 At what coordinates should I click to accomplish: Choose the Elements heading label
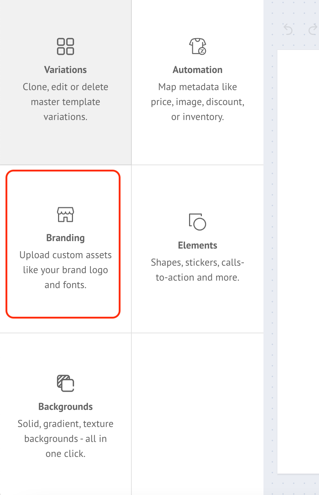[x=198, y=245]
